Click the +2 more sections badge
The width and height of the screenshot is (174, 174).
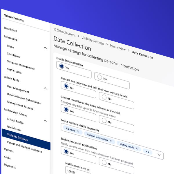(148, 152)
